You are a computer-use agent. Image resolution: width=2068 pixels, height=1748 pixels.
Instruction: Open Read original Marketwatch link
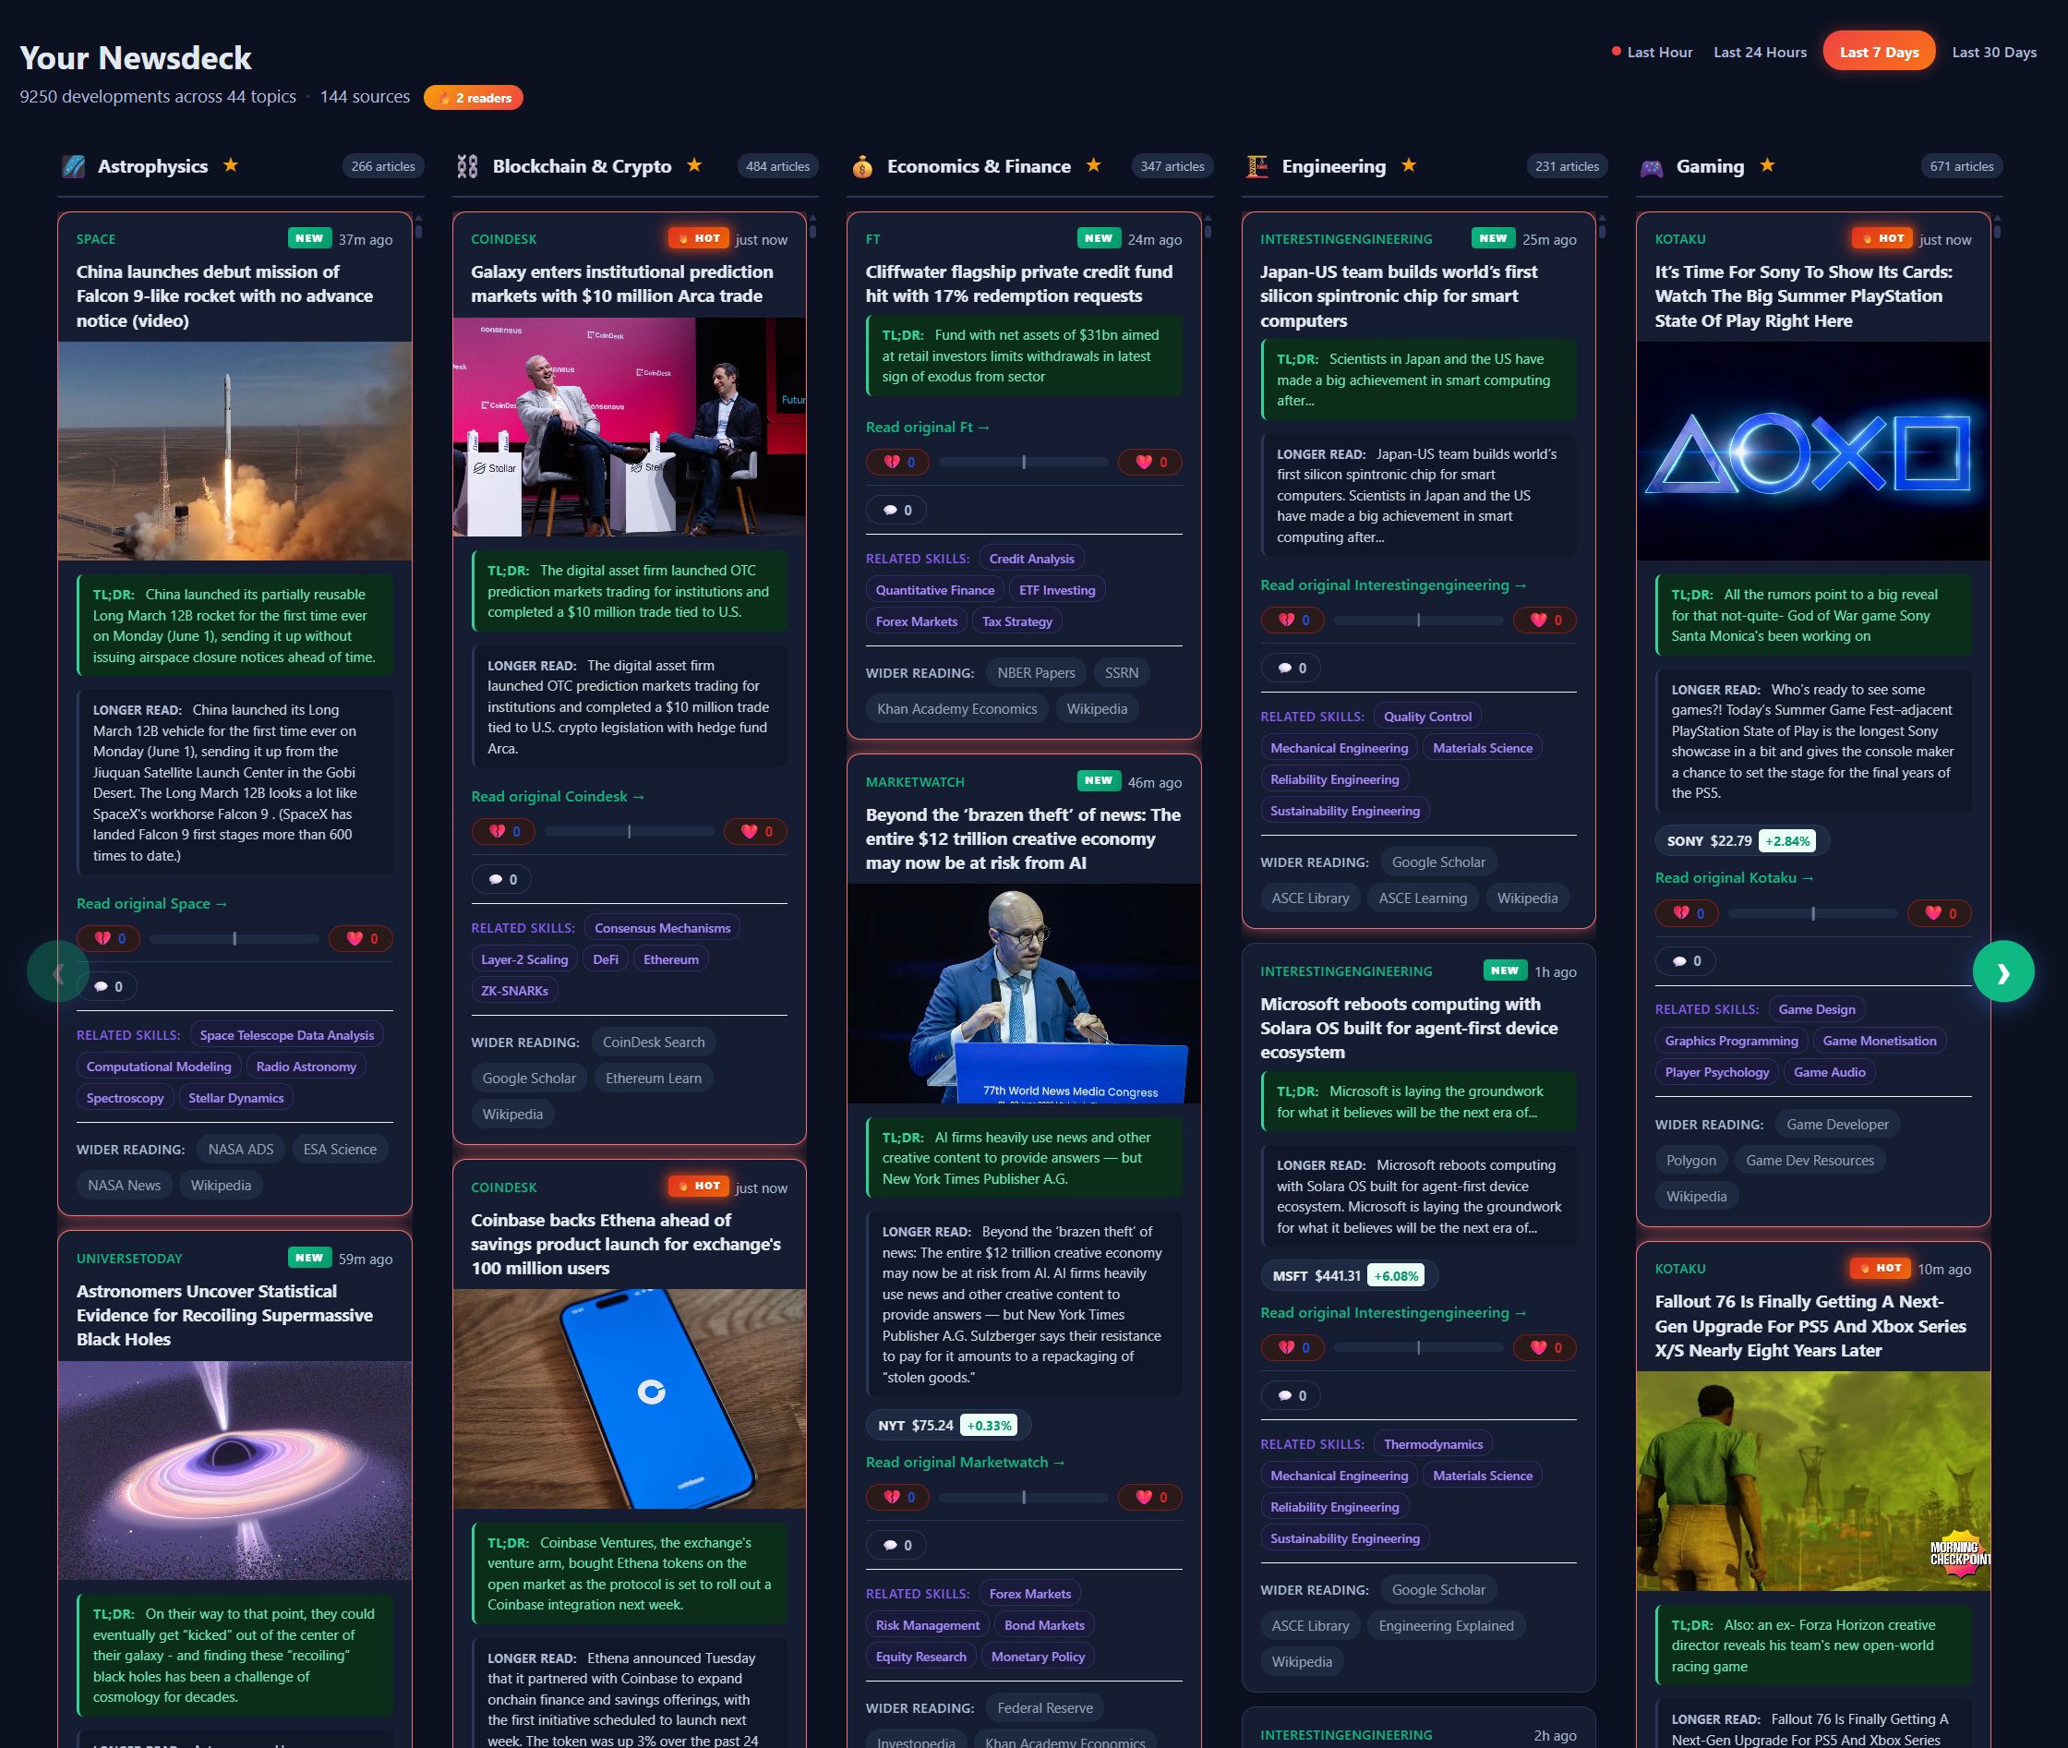[x=965, y=1463]
